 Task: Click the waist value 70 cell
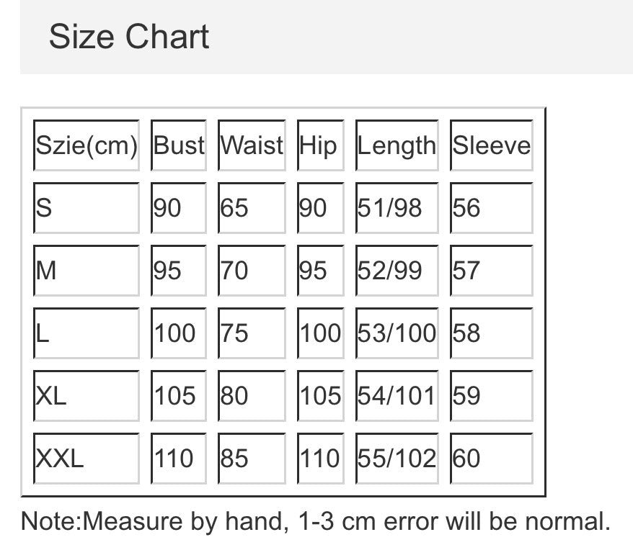(x=252, y=271)
